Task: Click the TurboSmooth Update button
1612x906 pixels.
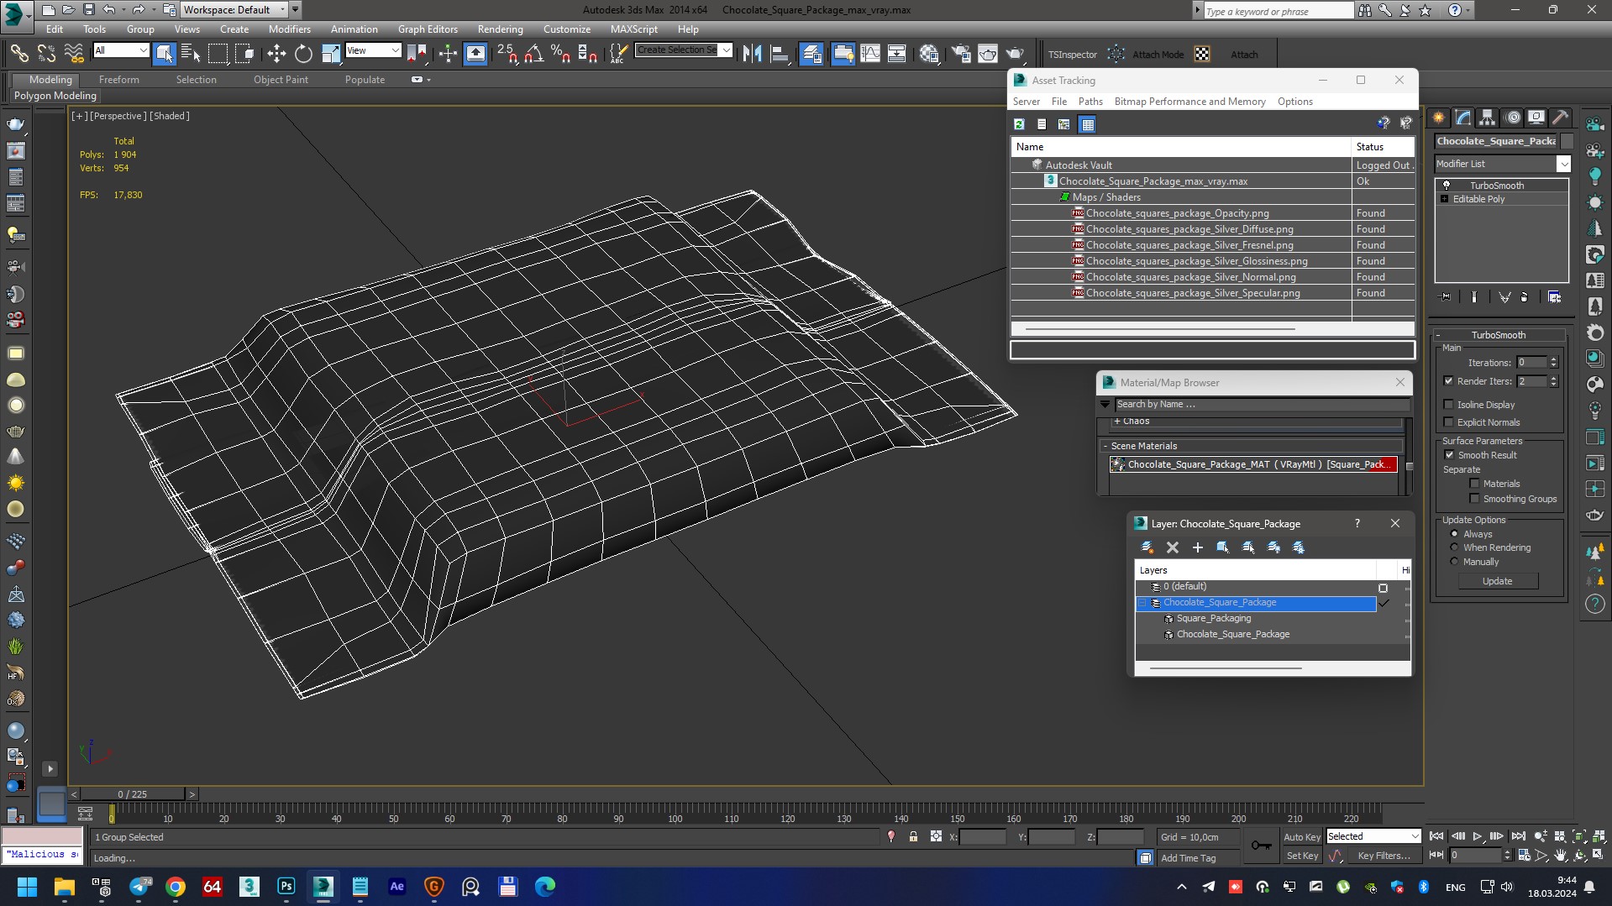Action: 1497,581
